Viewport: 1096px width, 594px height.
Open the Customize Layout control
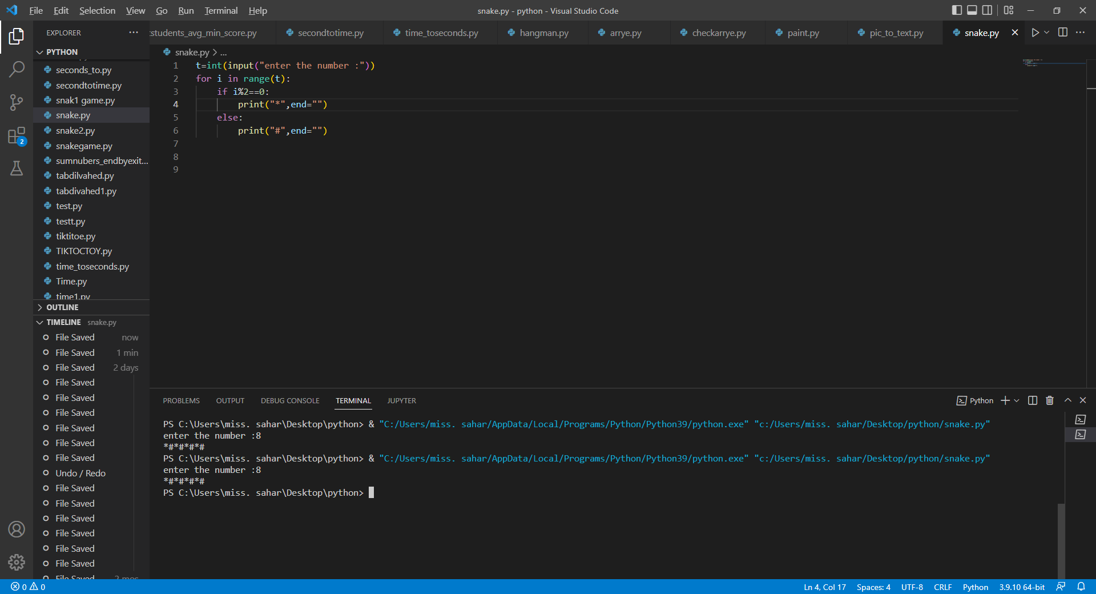pyautogui.click(x=1008, y=10)
